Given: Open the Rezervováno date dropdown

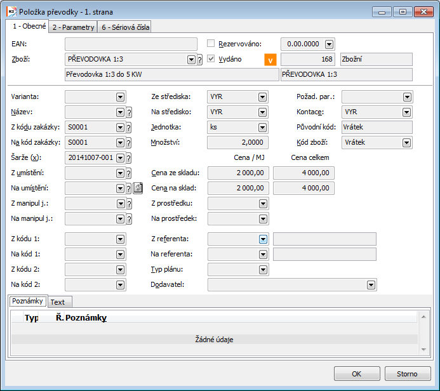Looking at the screenshot, I should [x=329, y=44].
